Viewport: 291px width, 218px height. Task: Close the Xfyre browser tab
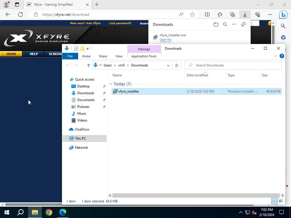[x=88, y=5]
